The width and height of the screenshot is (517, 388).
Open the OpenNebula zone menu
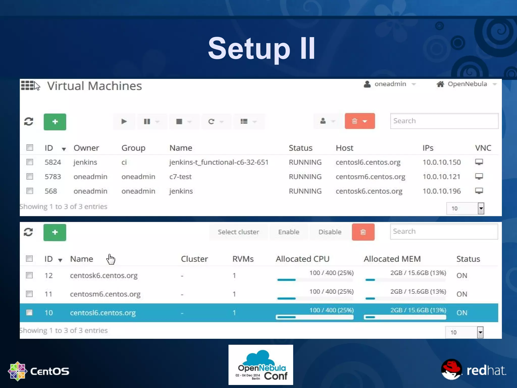tap(467, 84)
